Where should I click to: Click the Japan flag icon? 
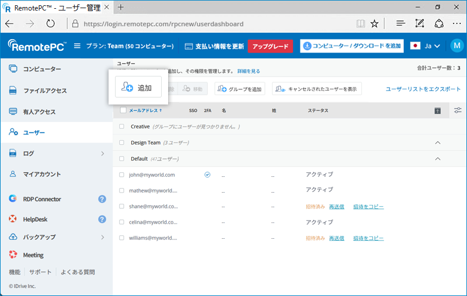pyautogui.click(x=415, y=46)
